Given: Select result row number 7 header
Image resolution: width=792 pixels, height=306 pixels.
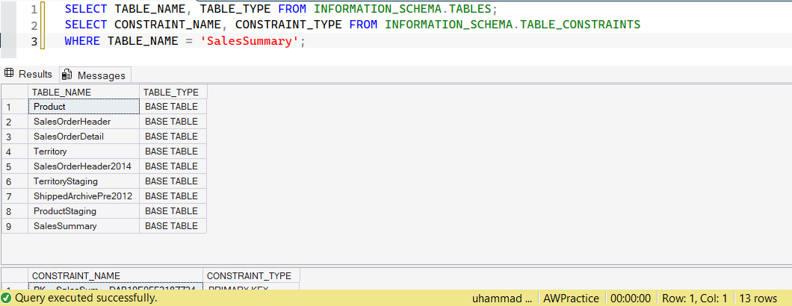Looking at the screenshot, I should pos(15,196).
